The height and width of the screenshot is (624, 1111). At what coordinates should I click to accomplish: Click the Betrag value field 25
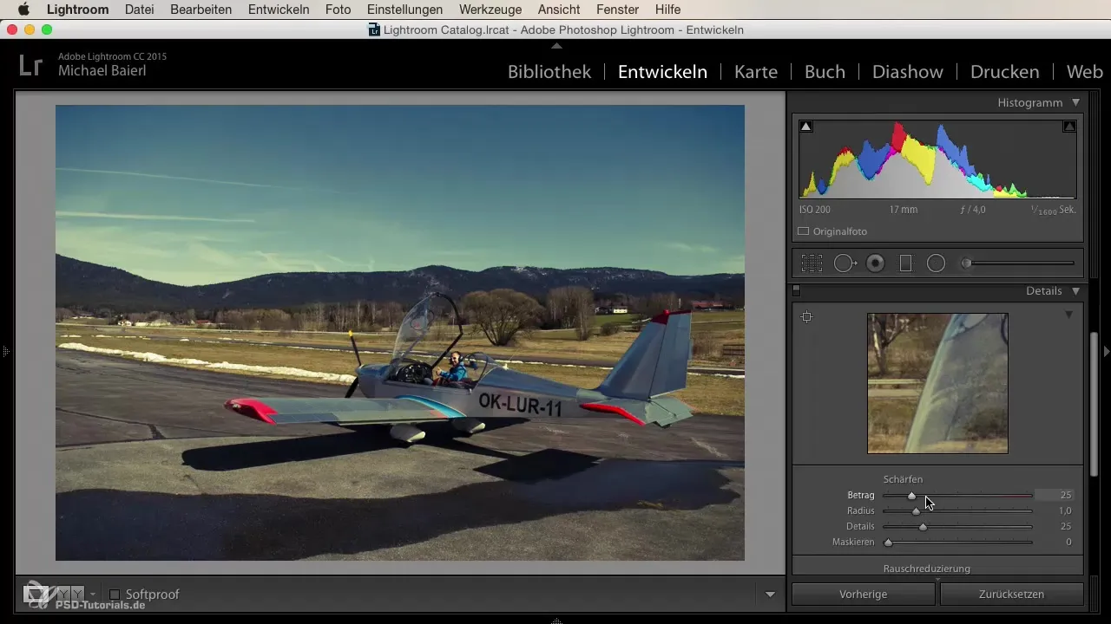[1055, 495]
